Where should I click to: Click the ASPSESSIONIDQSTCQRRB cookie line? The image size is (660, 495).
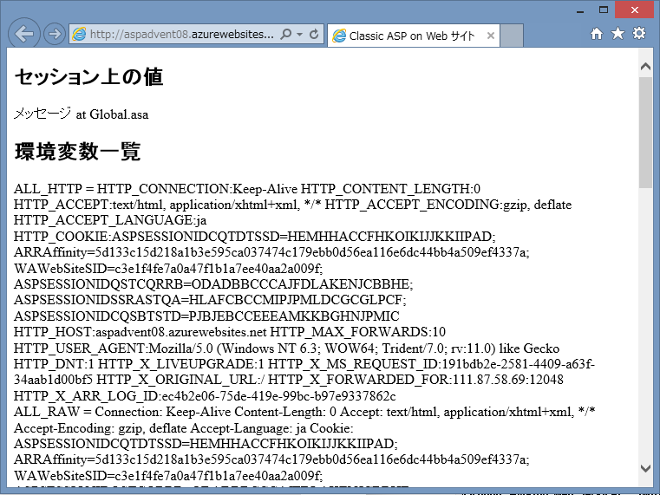(x=213, y=284)
